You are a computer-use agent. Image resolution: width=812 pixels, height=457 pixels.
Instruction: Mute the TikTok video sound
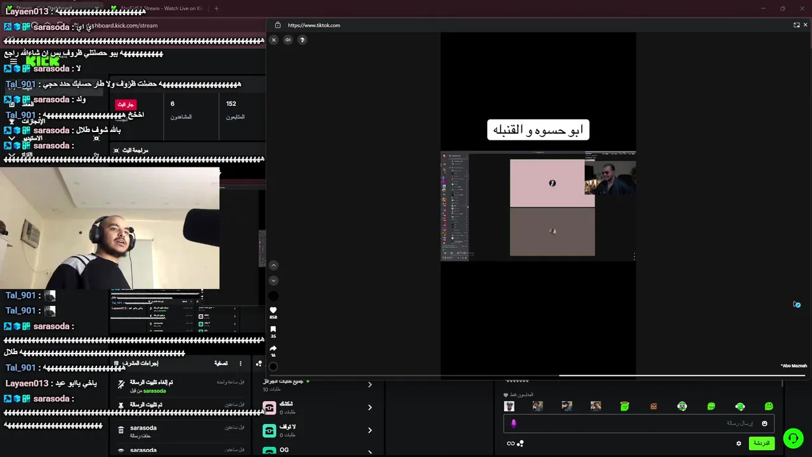tap(288, 39)
